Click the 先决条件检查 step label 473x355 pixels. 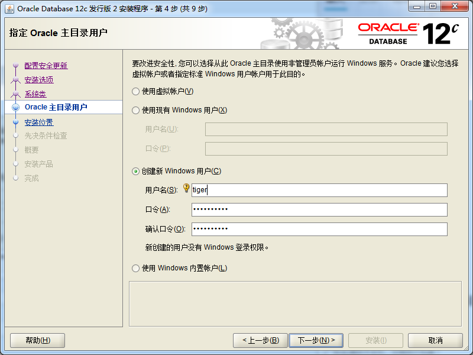[46, 136]
